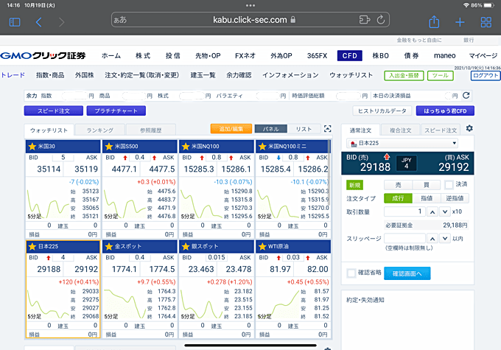This screenshot has width=501, height=350.
Task: Toggle favorite star on 金スポット card
Action: [x=109, y=246]
